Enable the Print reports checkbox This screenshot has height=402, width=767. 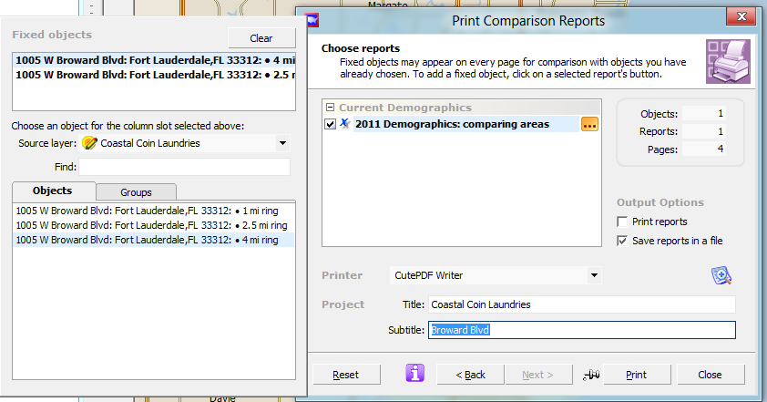tap(623, 222)
